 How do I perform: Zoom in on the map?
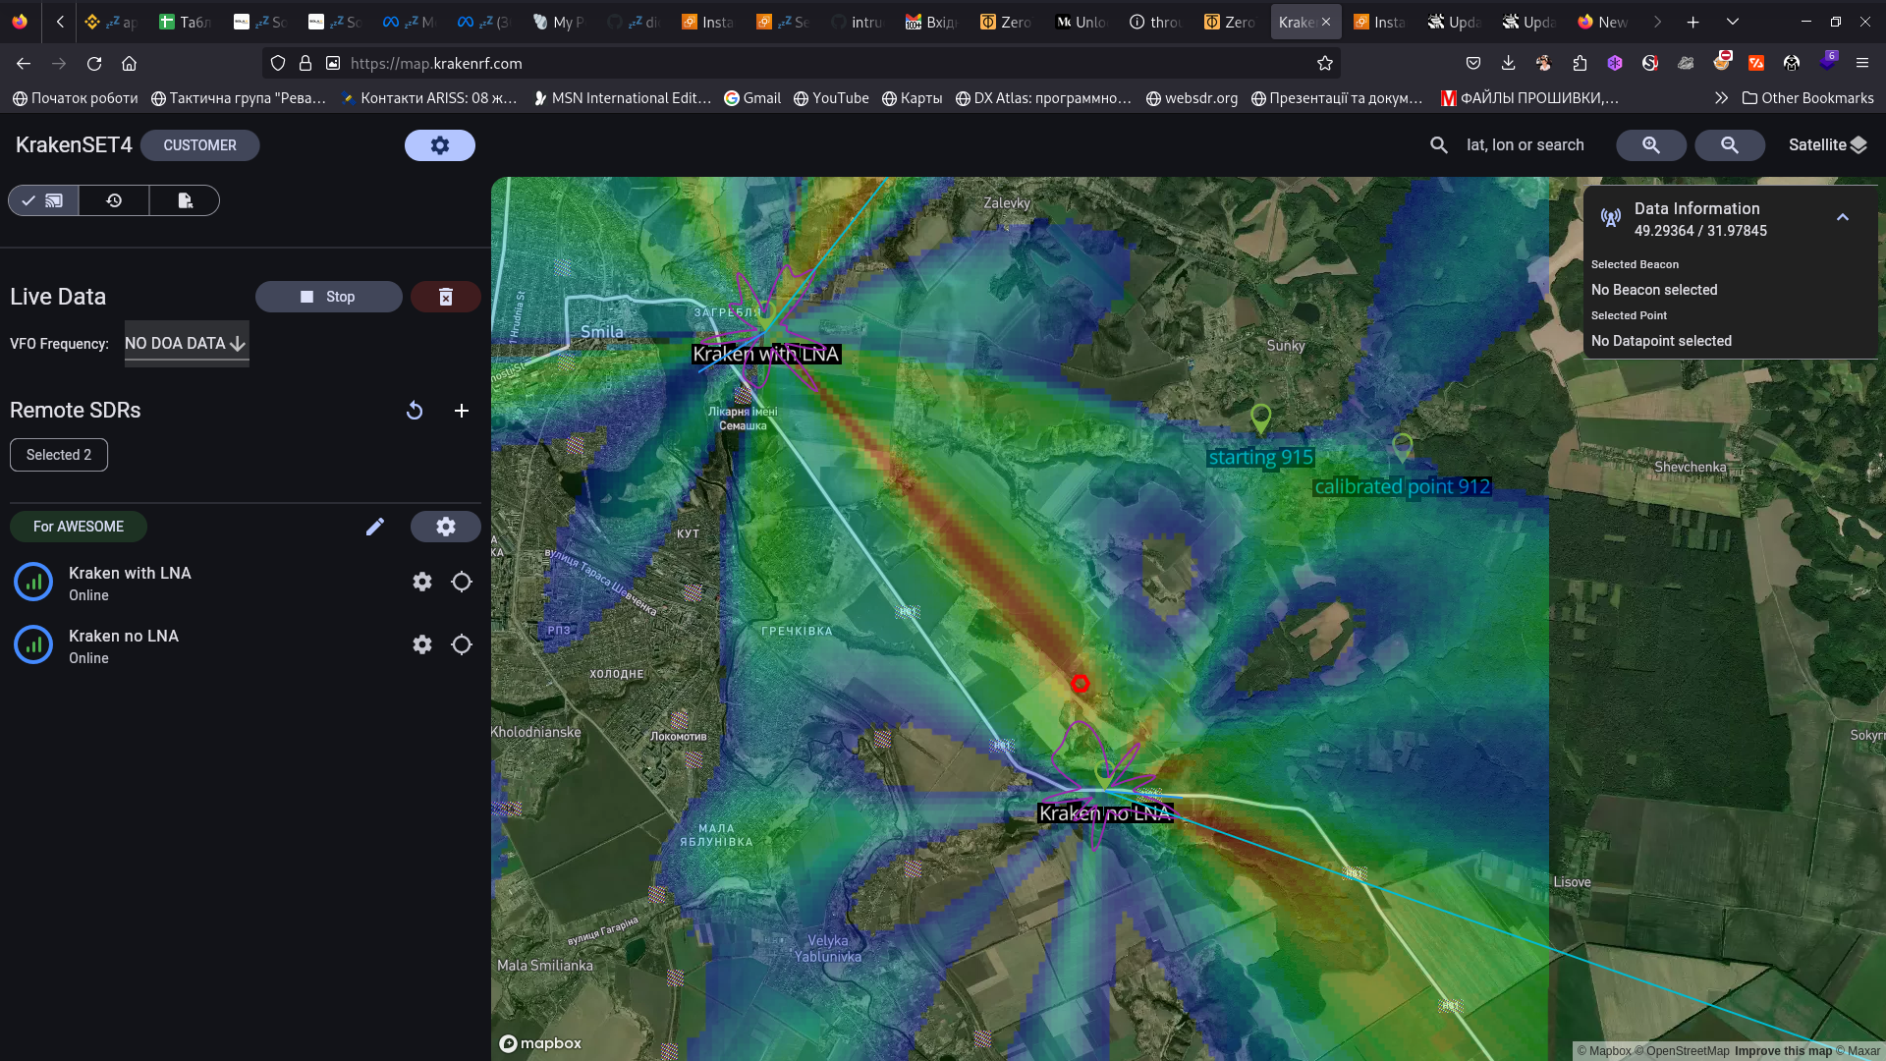(x=1651, y=145)
